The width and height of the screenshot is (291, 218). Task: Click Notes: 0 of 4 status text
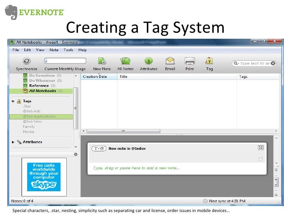22,201
